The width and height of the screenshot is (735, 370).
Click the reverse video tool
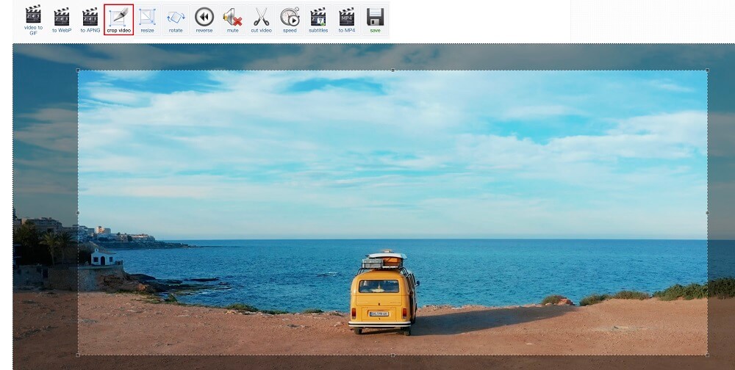tap(204, 20)
